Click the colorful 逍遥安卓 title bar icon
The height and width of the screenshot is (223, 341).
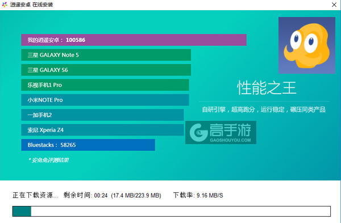(5, 5)
